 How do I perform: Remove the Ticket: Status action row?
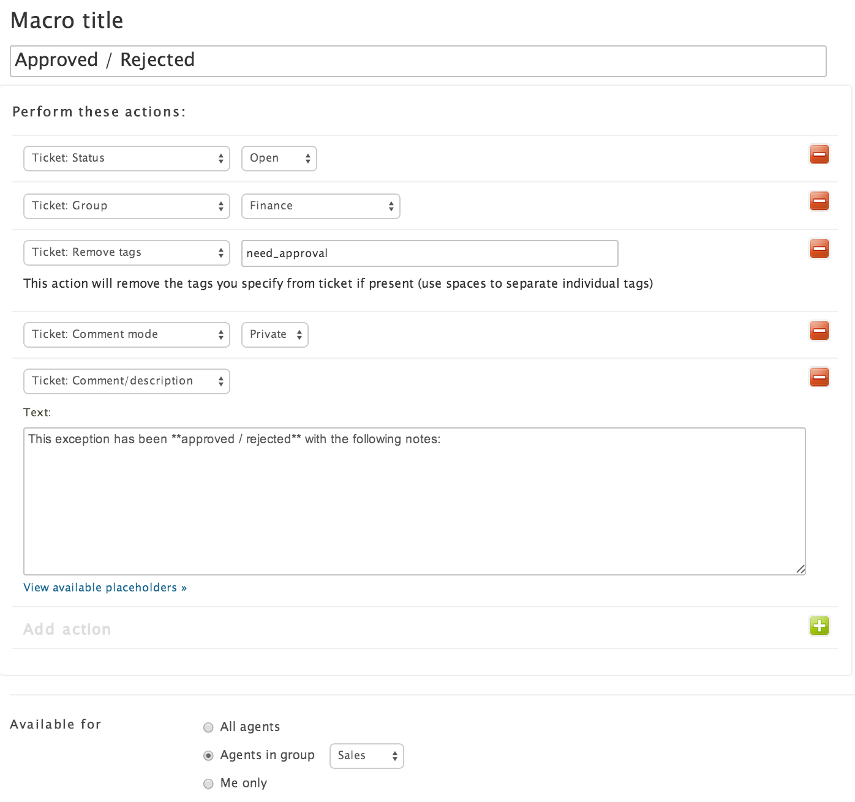click(819, 154)
